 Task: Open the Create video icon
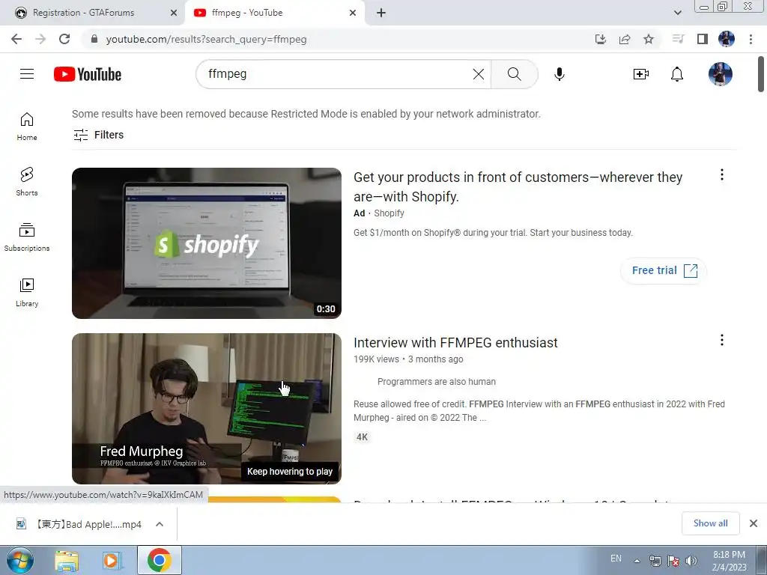(641, 74)
